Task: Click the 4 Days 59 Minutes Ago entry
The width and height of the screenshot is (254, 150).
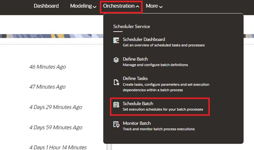Action: [x=56, y=127]
